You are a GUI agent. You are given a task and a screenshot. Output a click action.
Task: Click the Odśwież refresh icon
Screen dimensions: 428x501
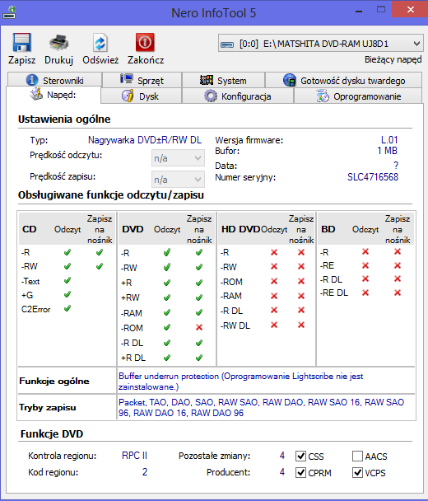[x=100, y=43]
